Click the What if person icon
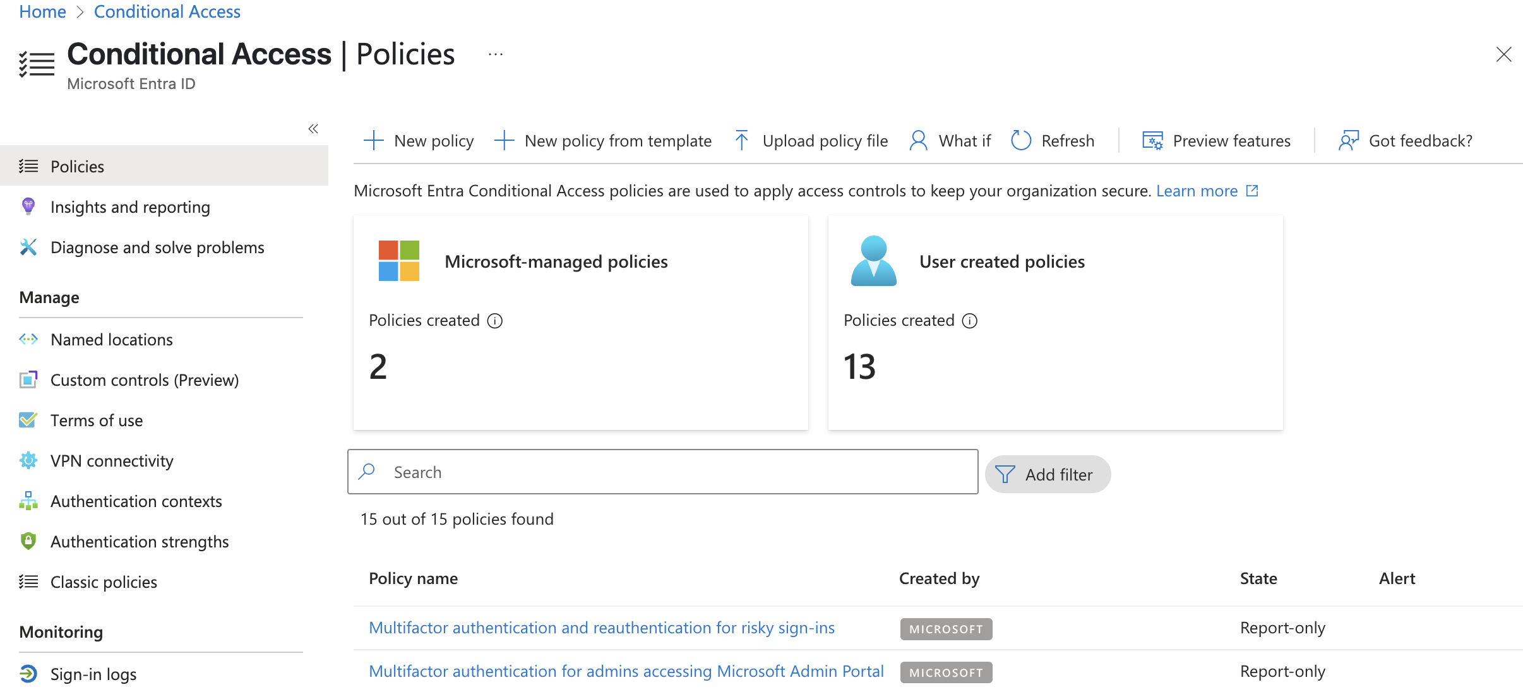 [x=918, y=140]
